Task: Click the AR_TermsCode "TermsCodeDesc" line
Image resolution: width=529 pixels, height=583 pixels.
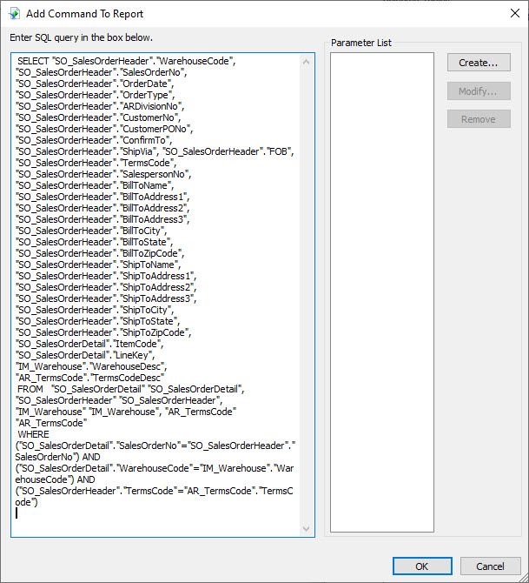Action: click(x=89, y=378)
